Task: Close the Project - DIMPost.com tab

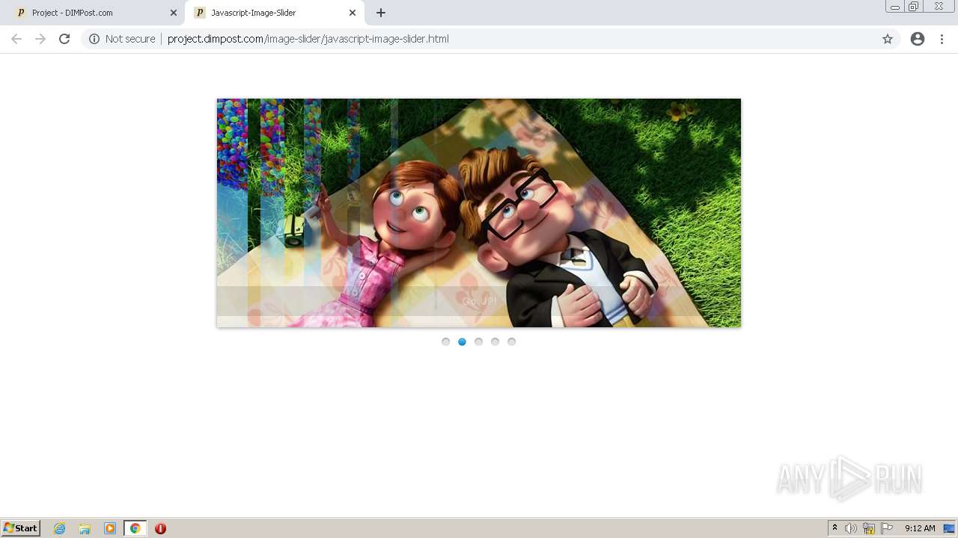Action: (174, 13)
